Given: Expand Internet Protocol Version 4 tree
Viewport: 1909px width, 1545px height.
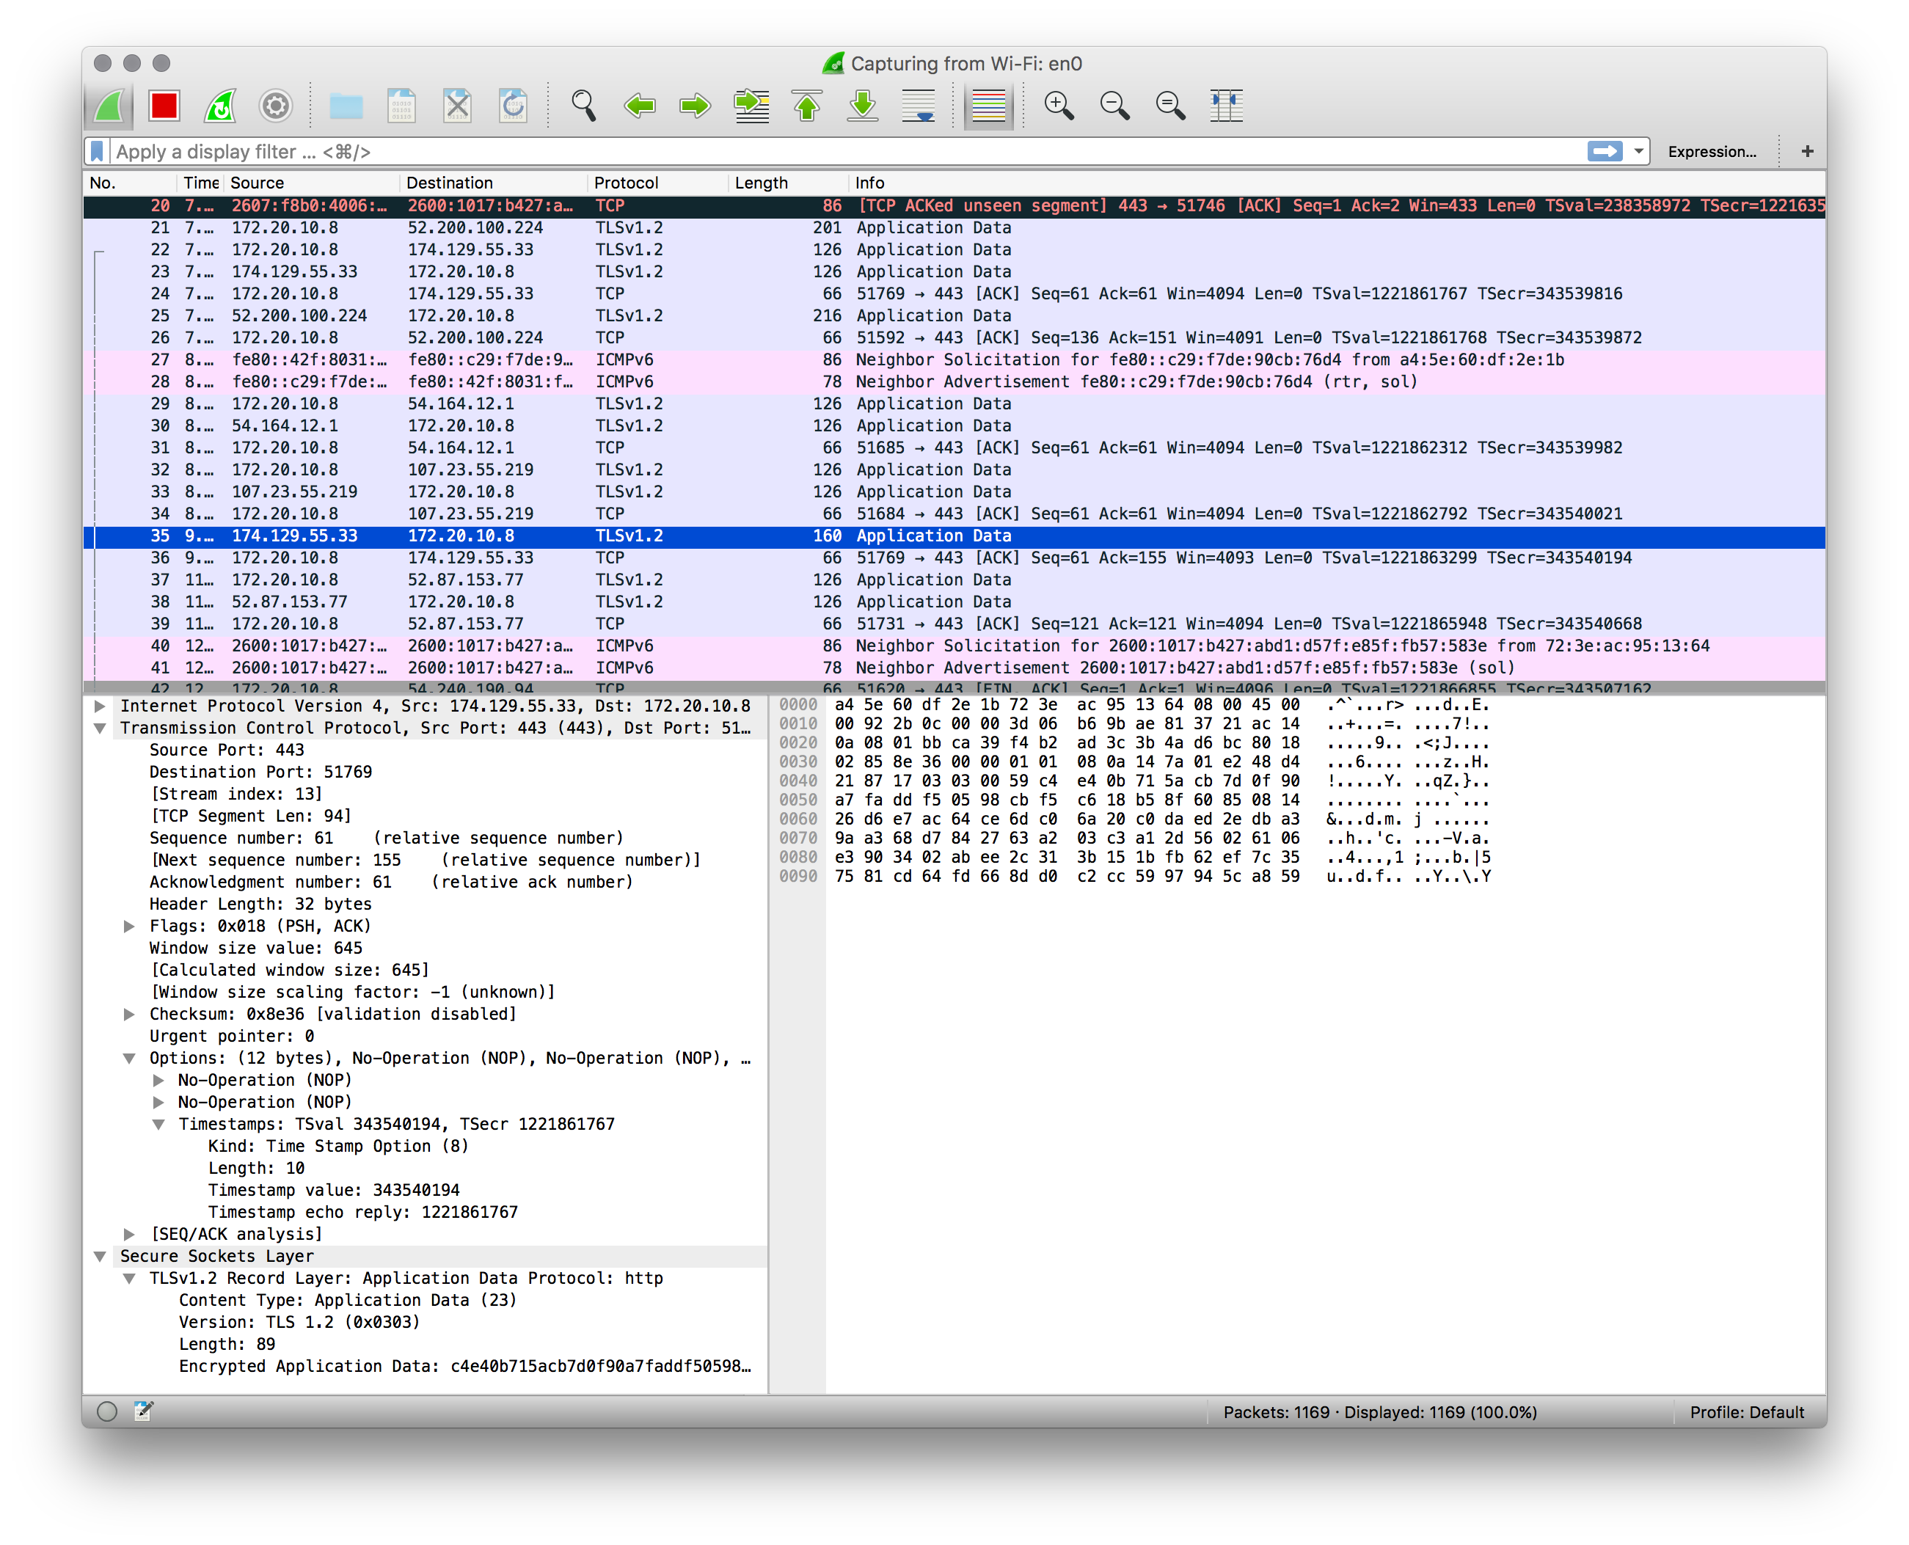Looking at the screenshot, I should (x=101, y=706).
